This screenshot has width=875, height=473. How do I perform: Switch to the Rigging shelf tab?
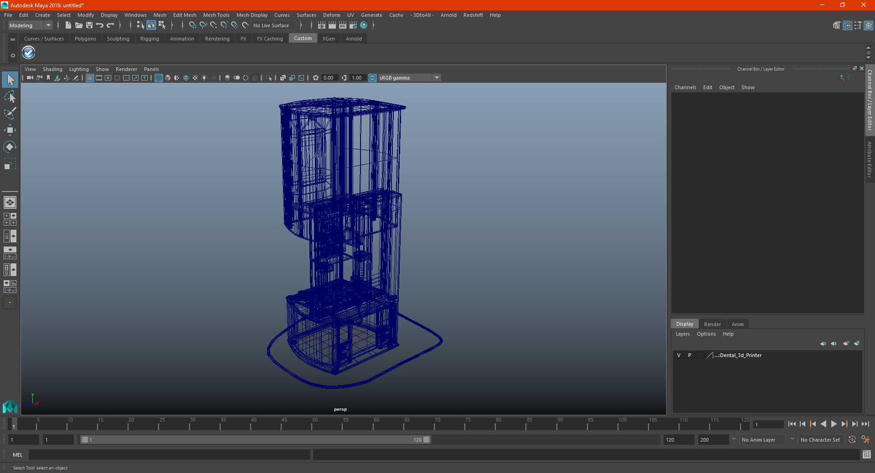click(149, 39)
